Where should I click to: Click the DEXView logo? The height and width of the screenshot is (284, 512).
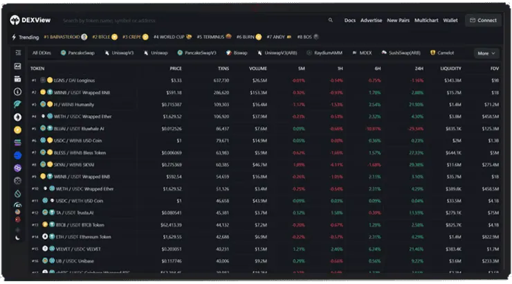(30, 20)
